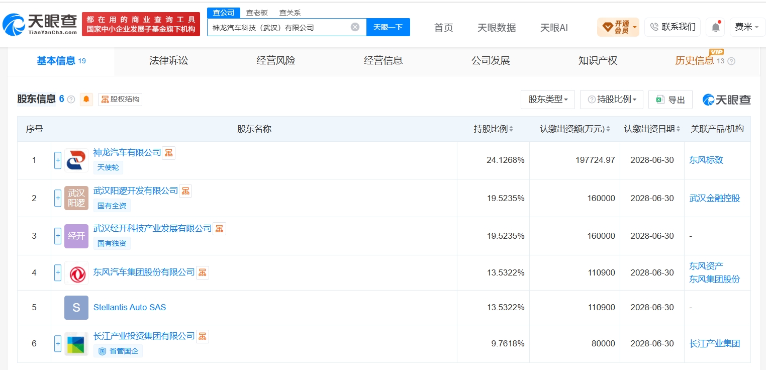
Task: Toggle shareholder change alert bell
Action: click(x=86, y=99)
